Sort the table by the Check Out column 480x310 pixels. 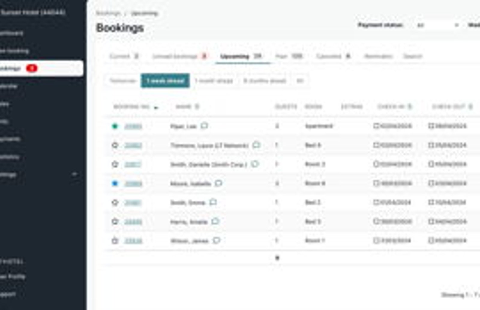[452, 107]
